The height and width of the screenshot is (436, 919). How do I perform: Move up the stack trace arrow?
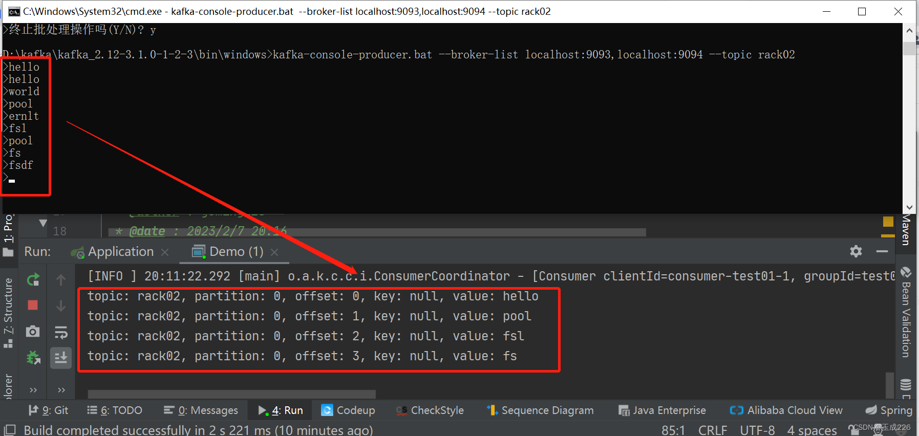[61, 280]
